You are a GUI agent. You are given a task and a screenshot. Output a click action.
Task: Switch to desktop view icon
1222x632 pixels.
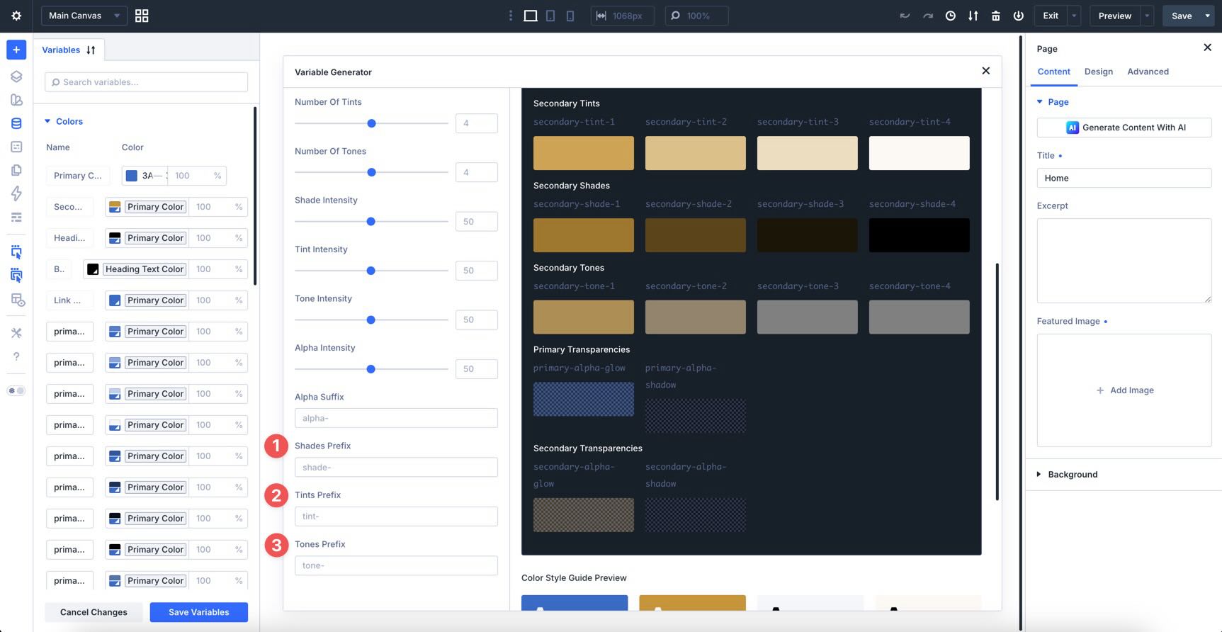(530, 16)
